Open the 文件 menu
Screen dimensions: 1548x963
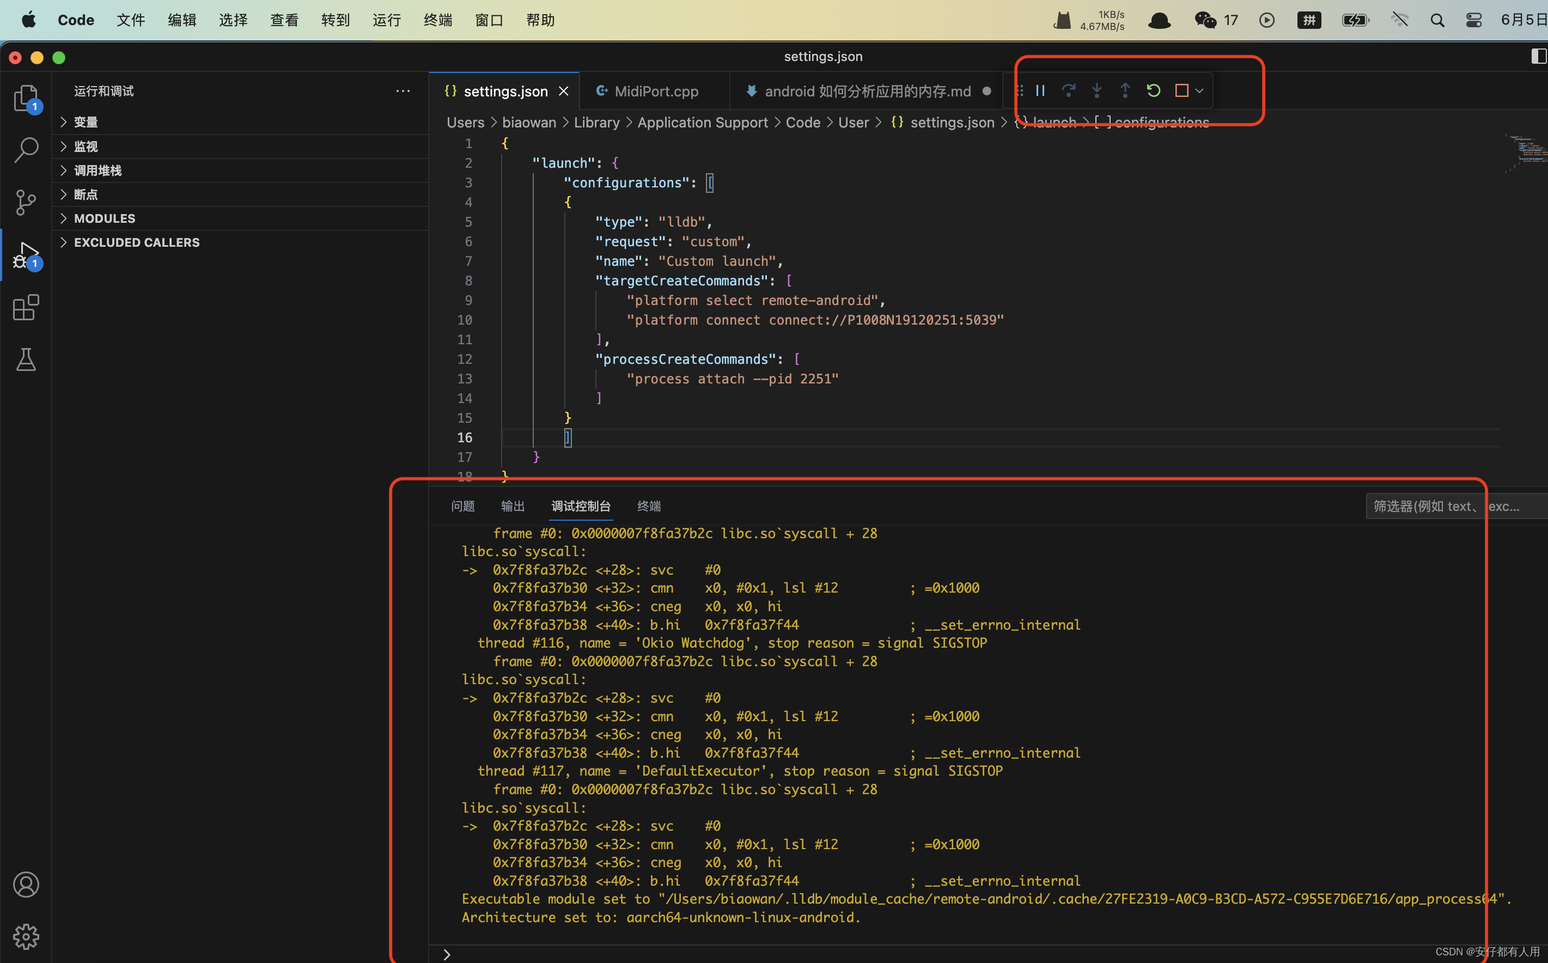pos(131,20)
